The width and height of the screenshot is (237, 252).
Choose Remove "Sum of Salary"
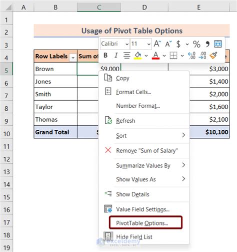click(x=144, y=151)
